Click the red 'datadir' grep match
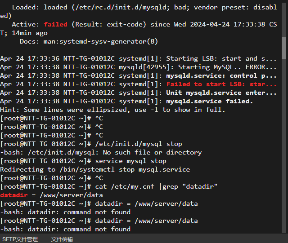Image resolution: width=288 pixels, height=243 pixels. pos(14,195)
